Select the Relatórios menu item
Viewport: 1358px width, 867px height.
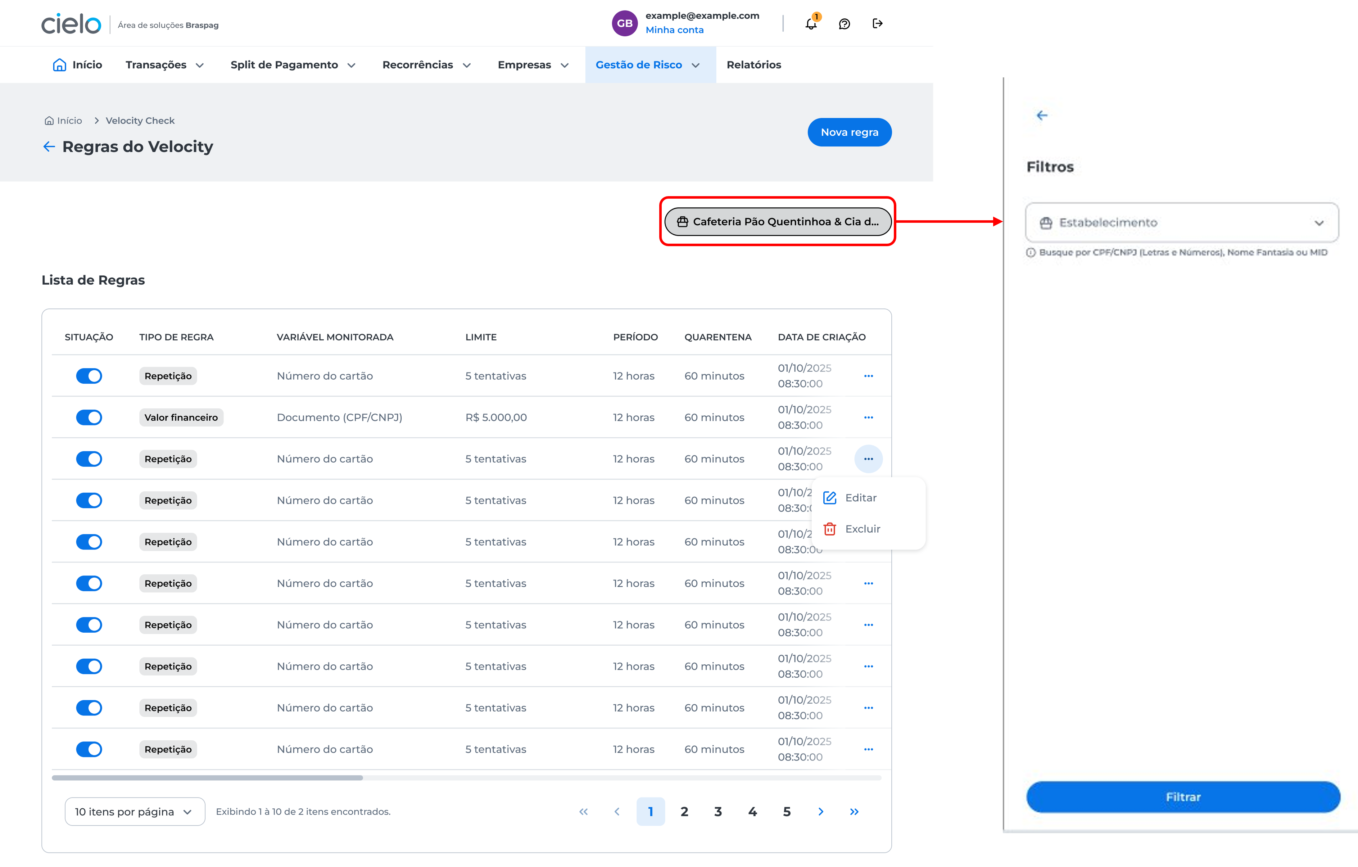tap(754, 64)
